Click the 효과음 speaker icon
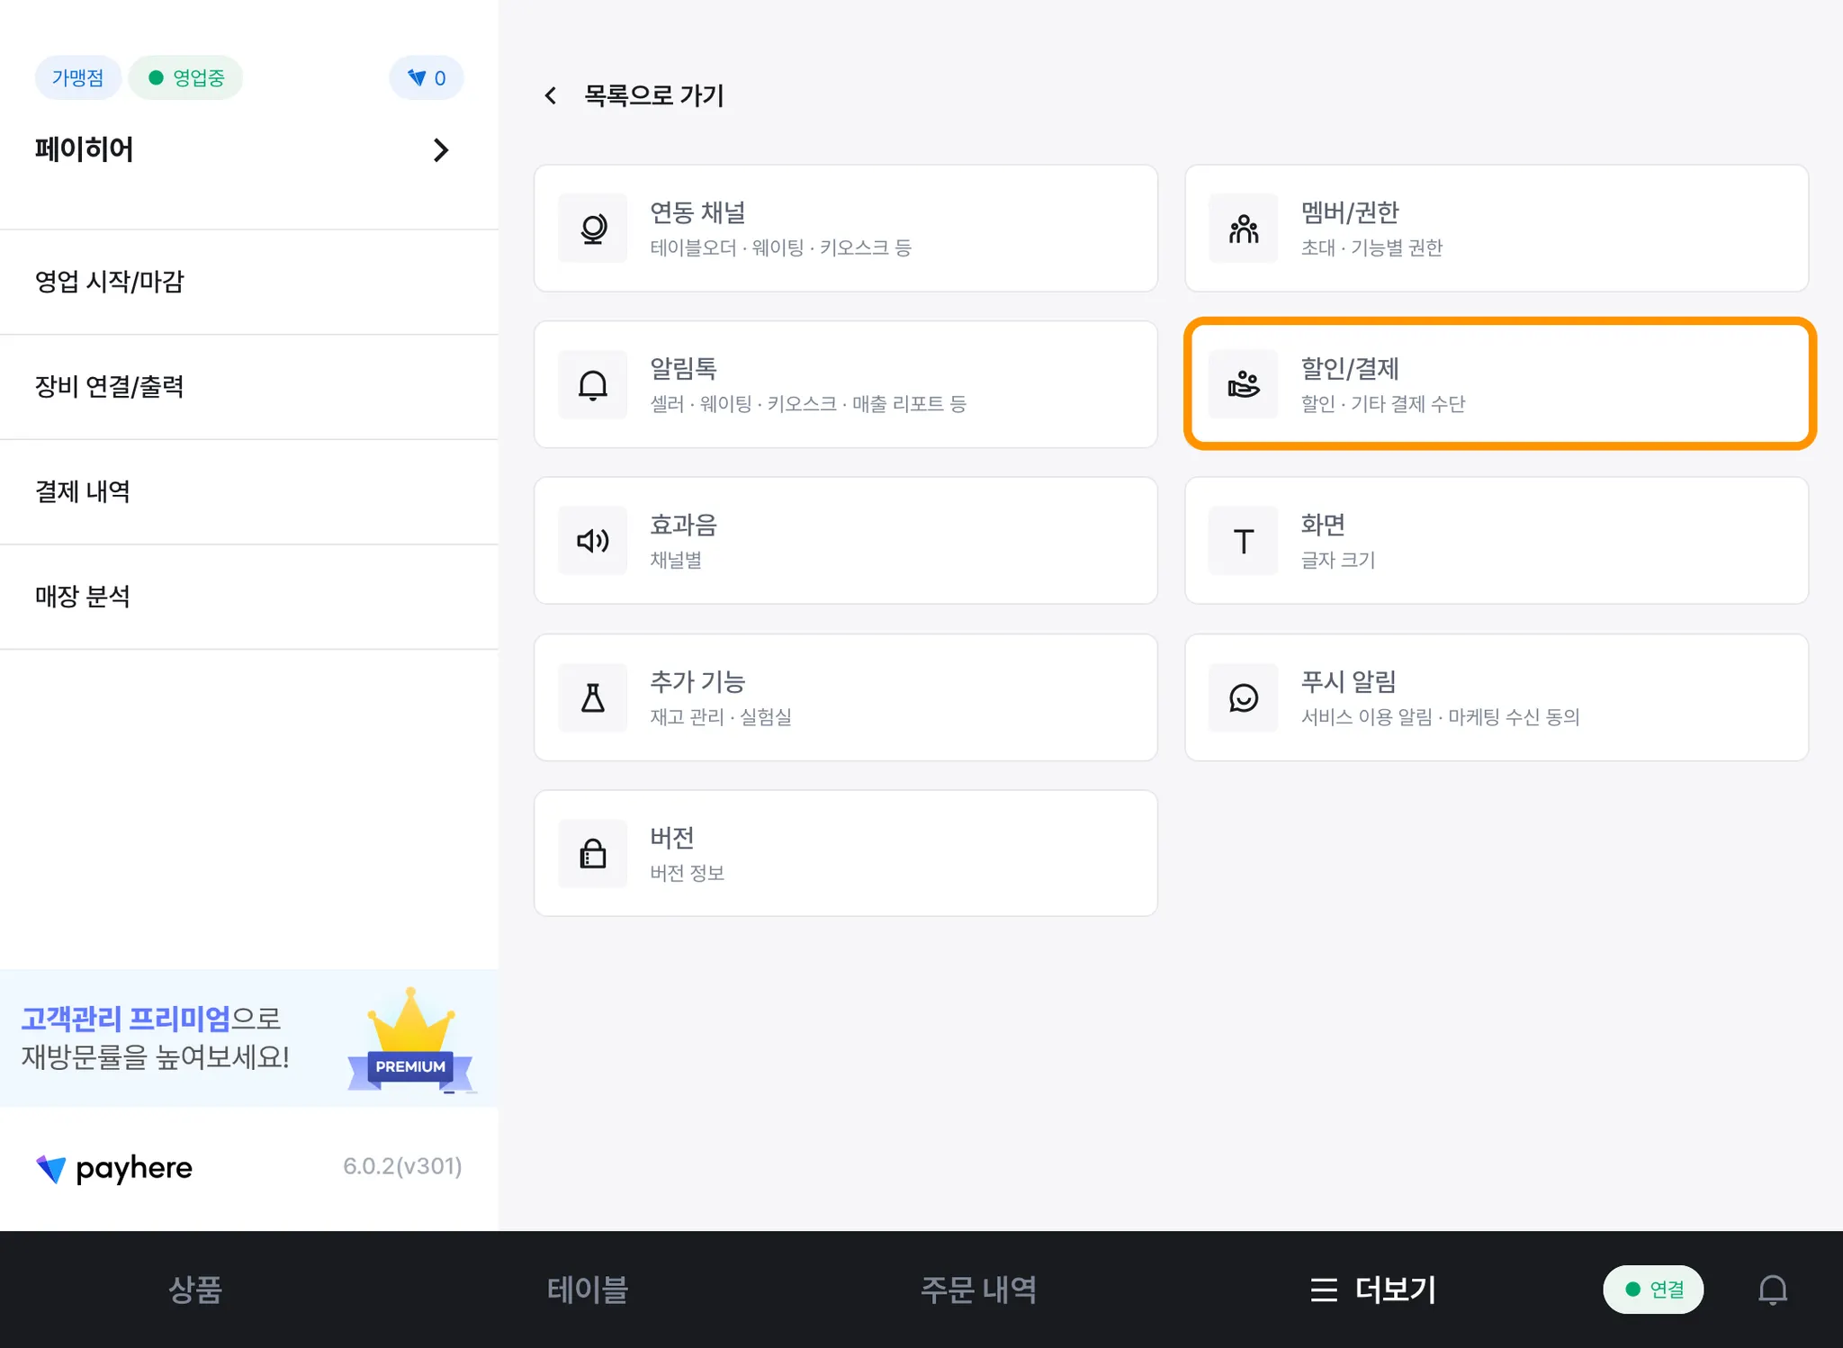 tap(592, 541)
